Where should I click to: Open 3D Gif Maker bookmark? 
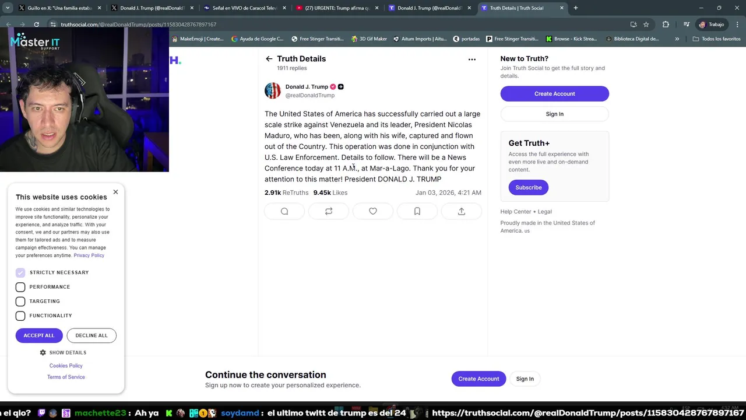click(x=369, y=39)
